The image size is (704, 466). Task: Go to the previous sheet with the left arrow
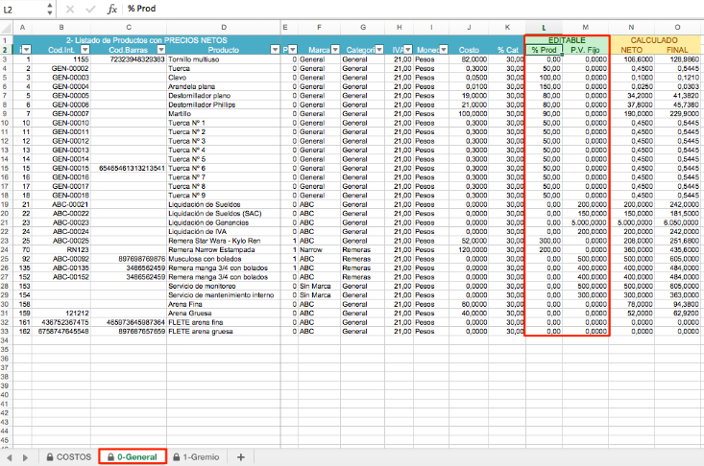tap(10, 457)
